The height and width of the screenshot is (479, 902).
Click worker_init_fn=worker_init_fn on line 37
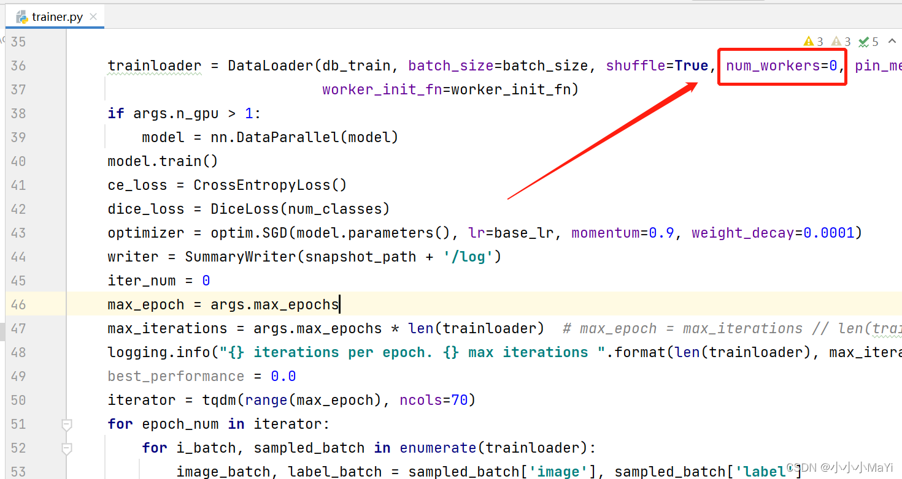coord(447,89)
